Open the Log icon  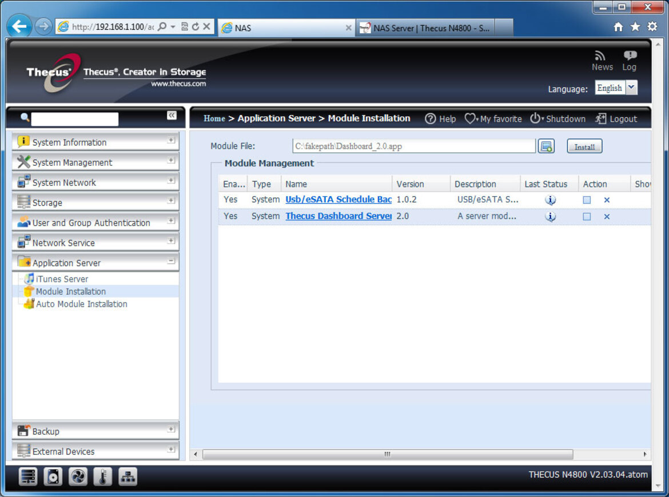pyautogui.click(x=630, y=55)
